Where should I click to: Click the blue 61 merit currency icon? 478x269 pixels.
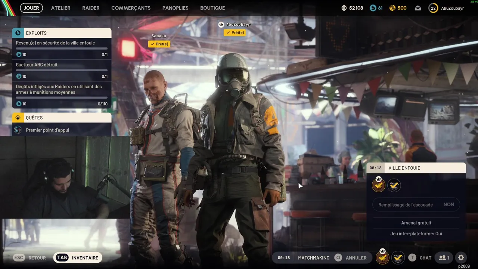coord(373,8)
